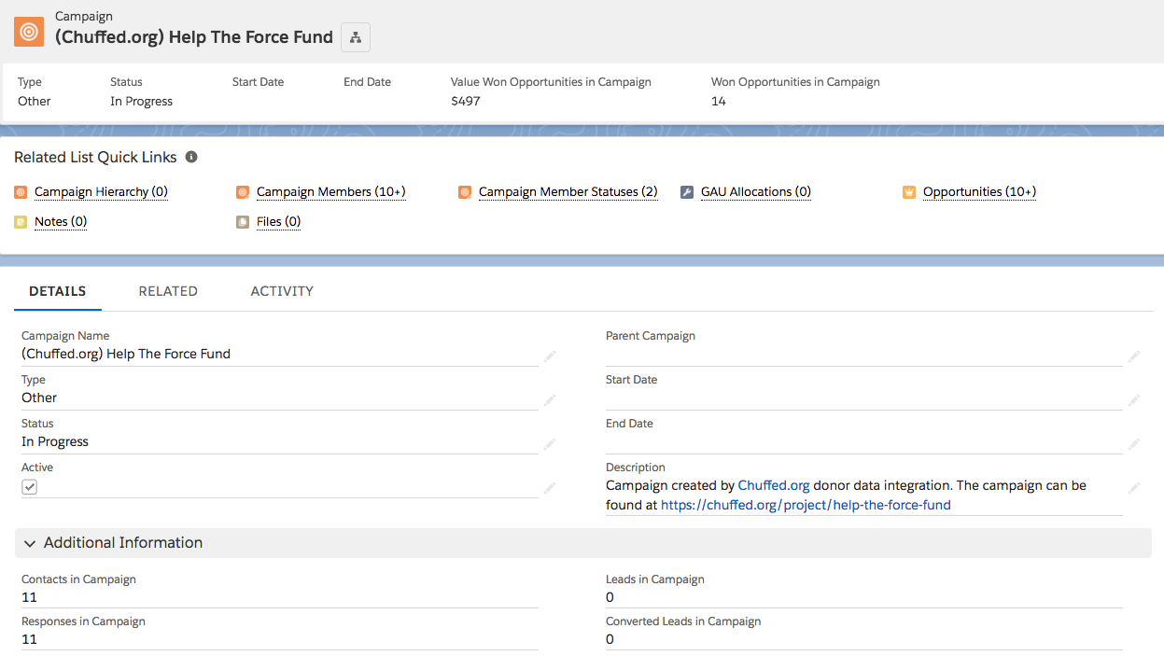Click pencil icon to edit Parent Campaign
This screenshot has height=656, width=1164.
(x=1133, y=356)
